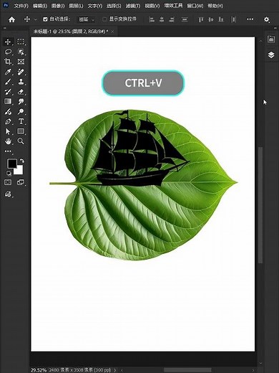Open the 视图(V) menu
Viewport: 279px width, 373px height.
point(152,6)
